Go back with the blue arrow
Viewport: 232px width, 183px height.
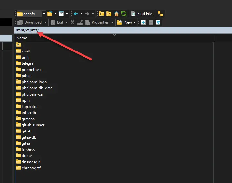(76, 14)
